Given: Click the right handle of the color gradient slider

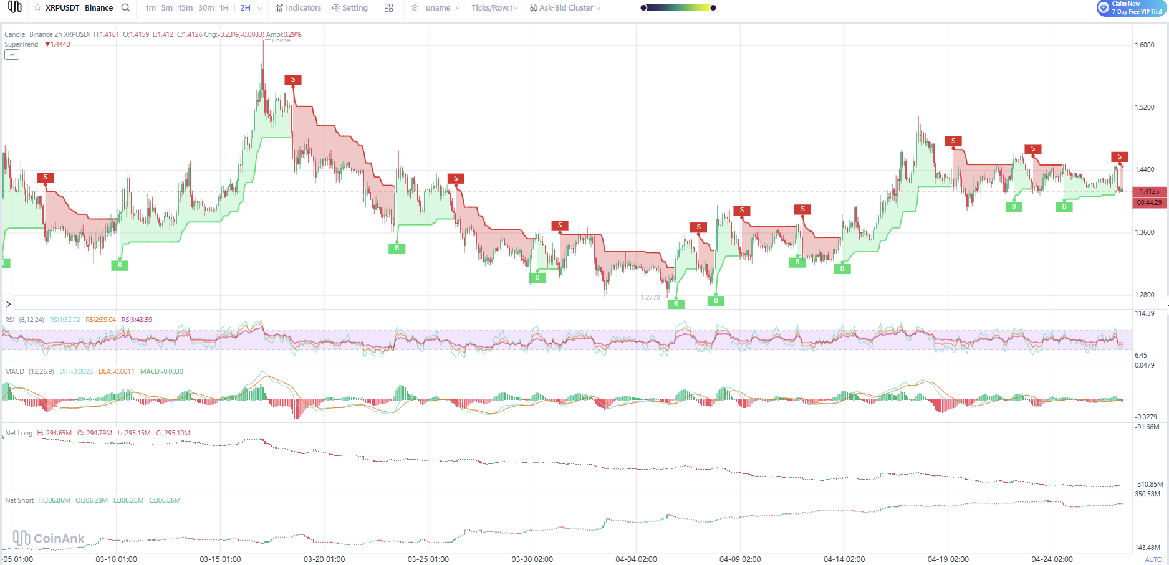Looking at the screenshot, I should (x=713, y=8).
